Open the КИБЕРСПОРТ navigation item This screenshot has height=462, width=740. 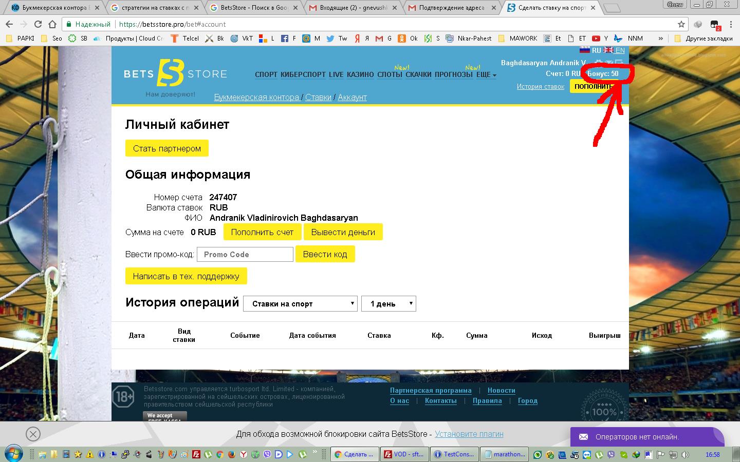[303, 74]
